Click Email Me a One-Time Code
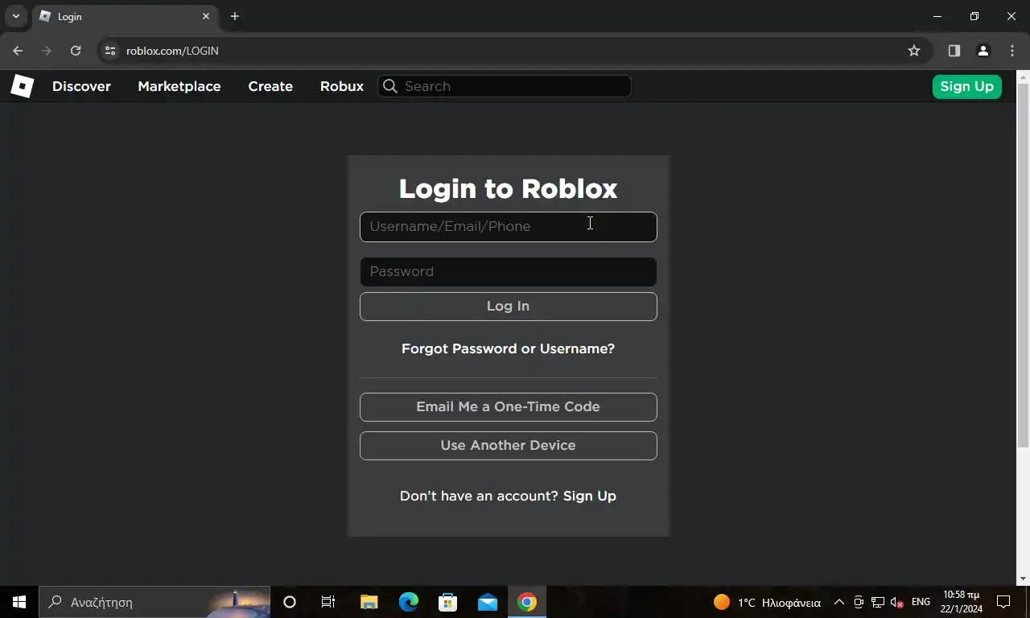Screen dimensions: 1030x618 (508, 407)
